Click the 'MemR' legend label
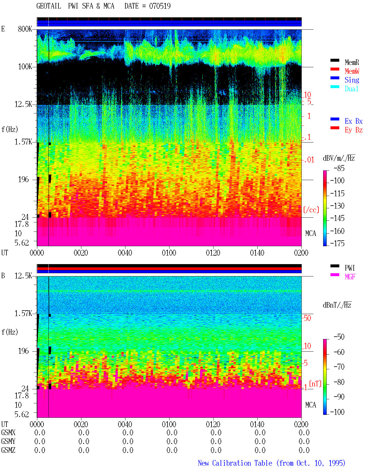 tap(352, 62)
